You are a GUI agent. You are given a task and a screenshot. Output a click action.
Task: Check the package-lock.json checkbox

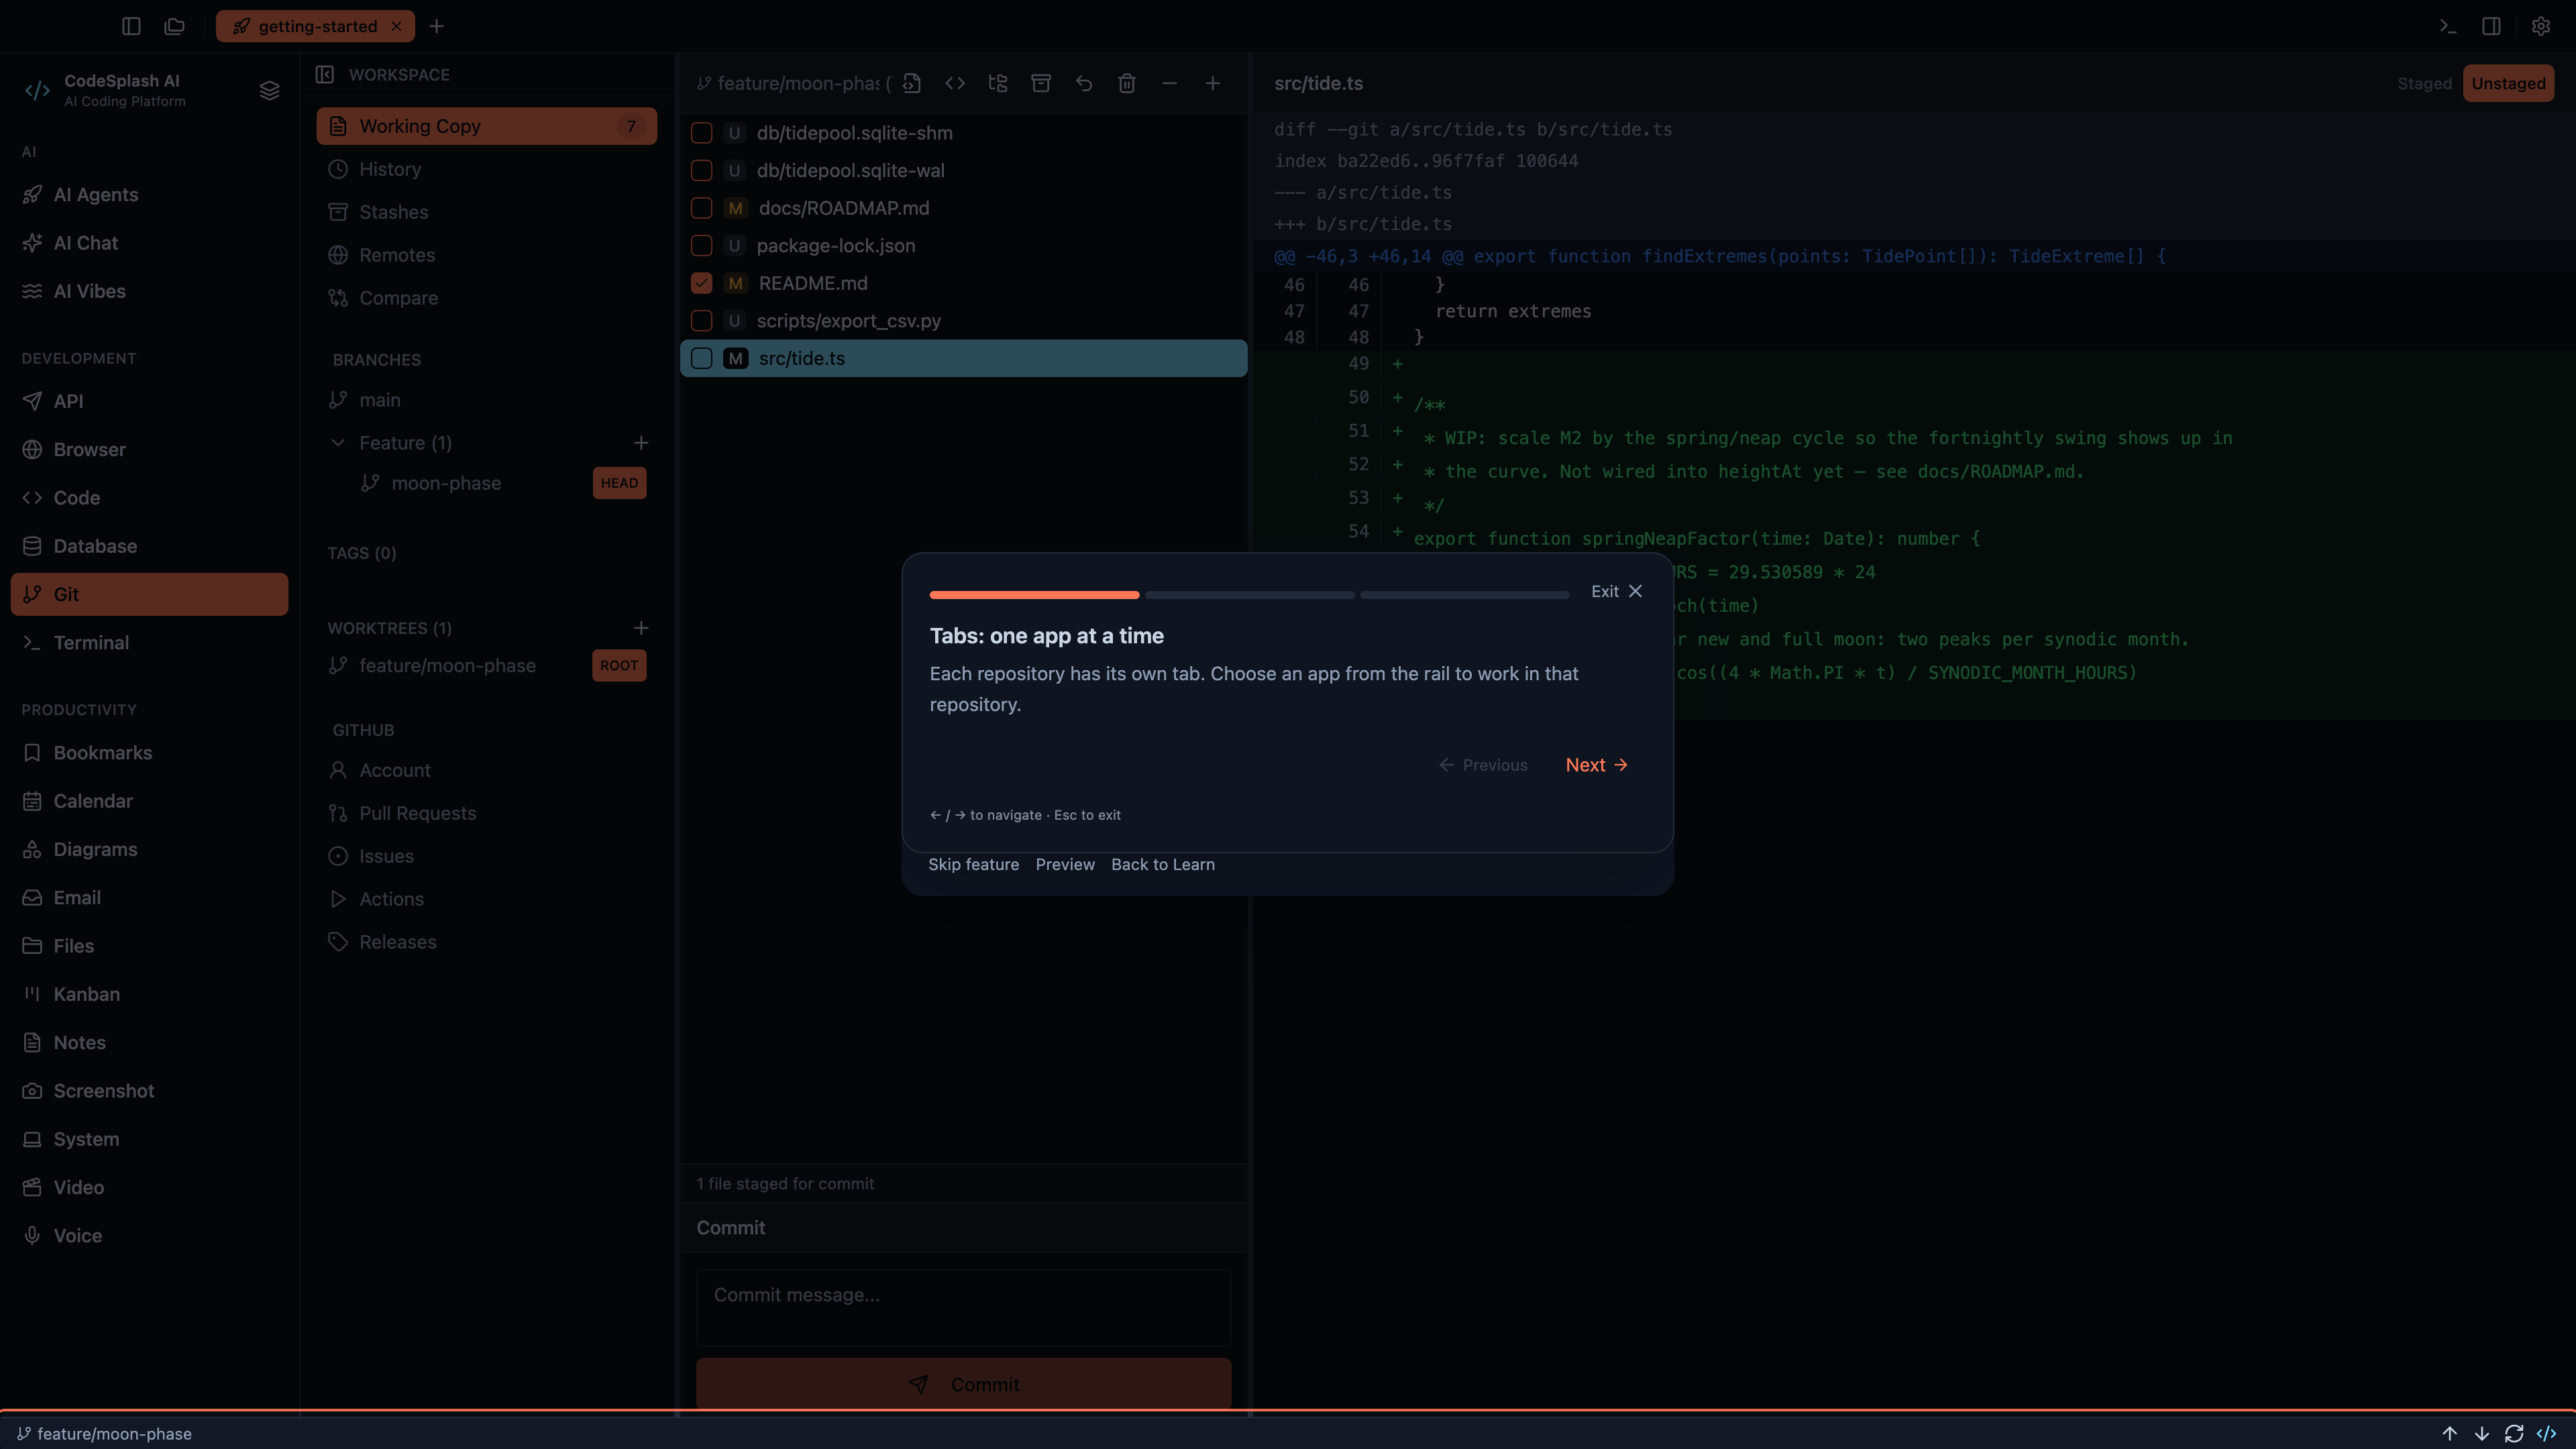tap(702, 246)
